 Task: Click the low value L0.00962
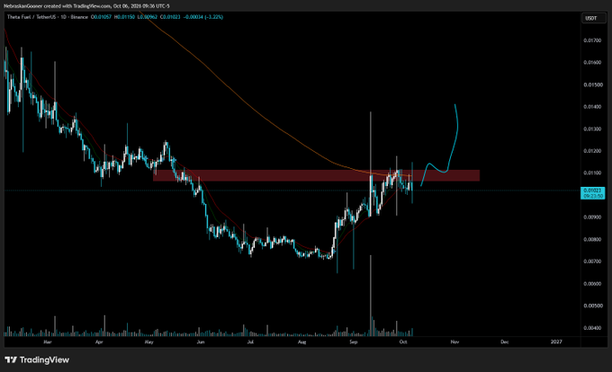click(148, 17)
